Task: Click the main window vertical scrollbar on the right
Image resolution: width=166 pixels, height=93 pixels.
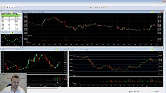Action: coord(165,49)
